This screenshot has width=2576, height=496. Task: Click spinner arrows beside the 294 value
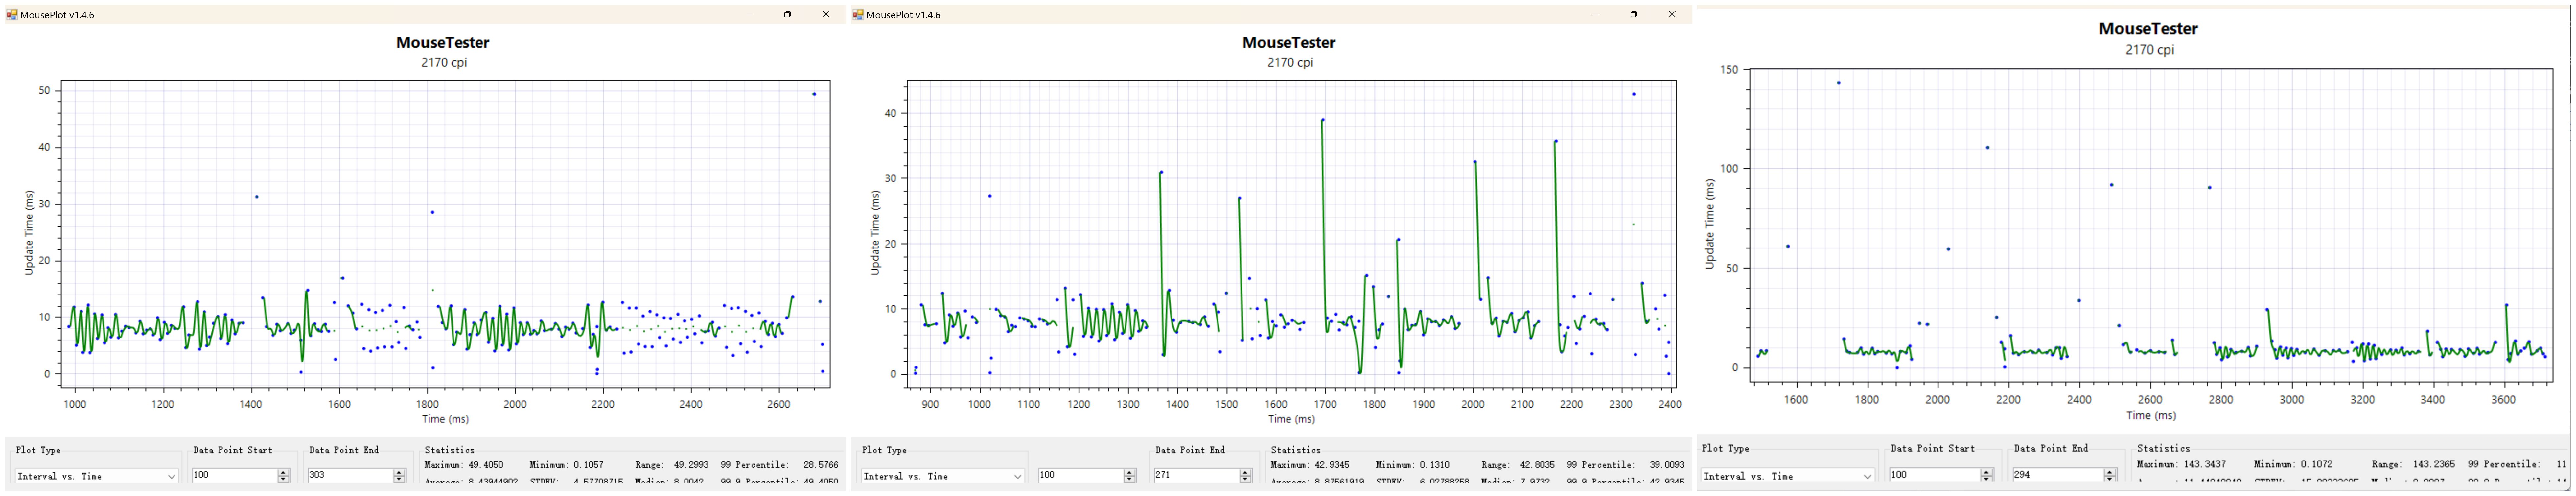point(2110,475)
